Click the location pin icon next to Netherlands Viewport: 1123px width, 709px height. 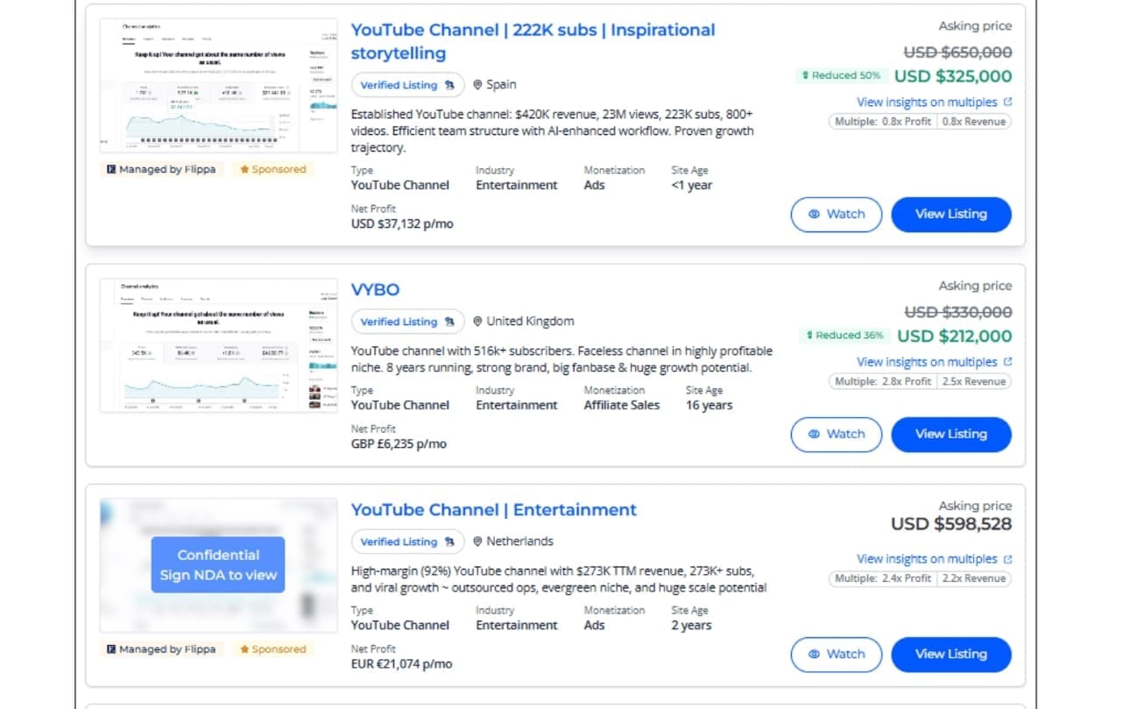pos(477,542)
